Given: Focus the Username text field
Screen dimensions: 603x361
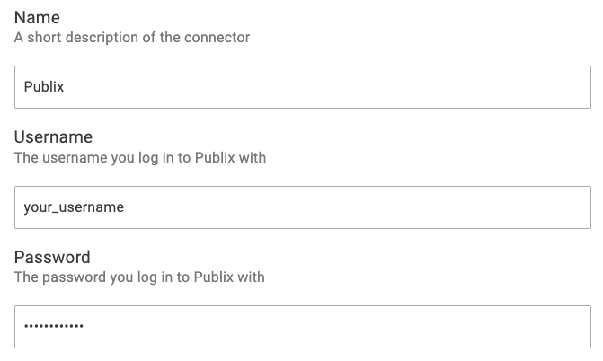Looking at the screenshot, I should pyautogui.click(x=302, y=207).
